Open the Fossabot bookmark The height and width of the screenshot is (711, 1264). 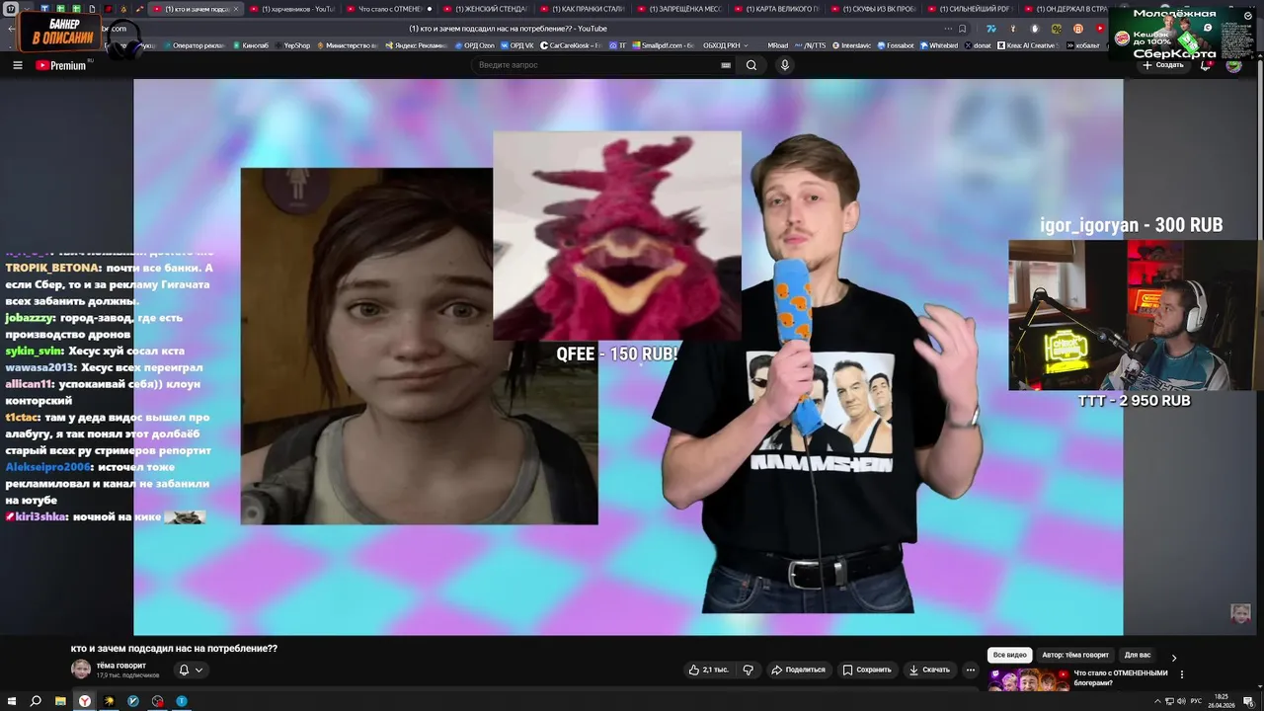pos(895,45)
